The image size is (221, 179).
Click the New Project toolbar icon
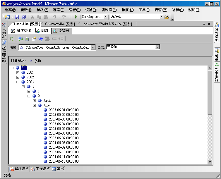7,17
